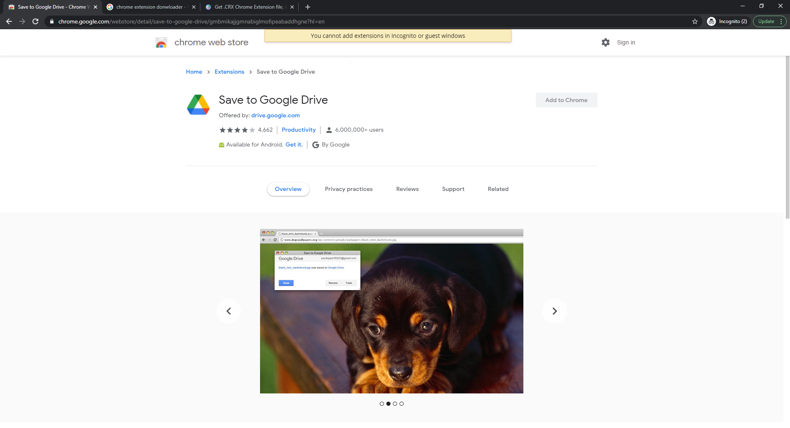Click the 6,000,000+ users text
The width and height of the screenshot is (790, 428).
point(359,130)
